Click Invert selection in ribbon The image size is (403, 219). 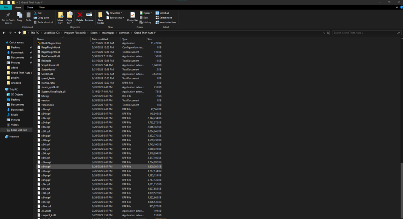click(x=166, y=22)
